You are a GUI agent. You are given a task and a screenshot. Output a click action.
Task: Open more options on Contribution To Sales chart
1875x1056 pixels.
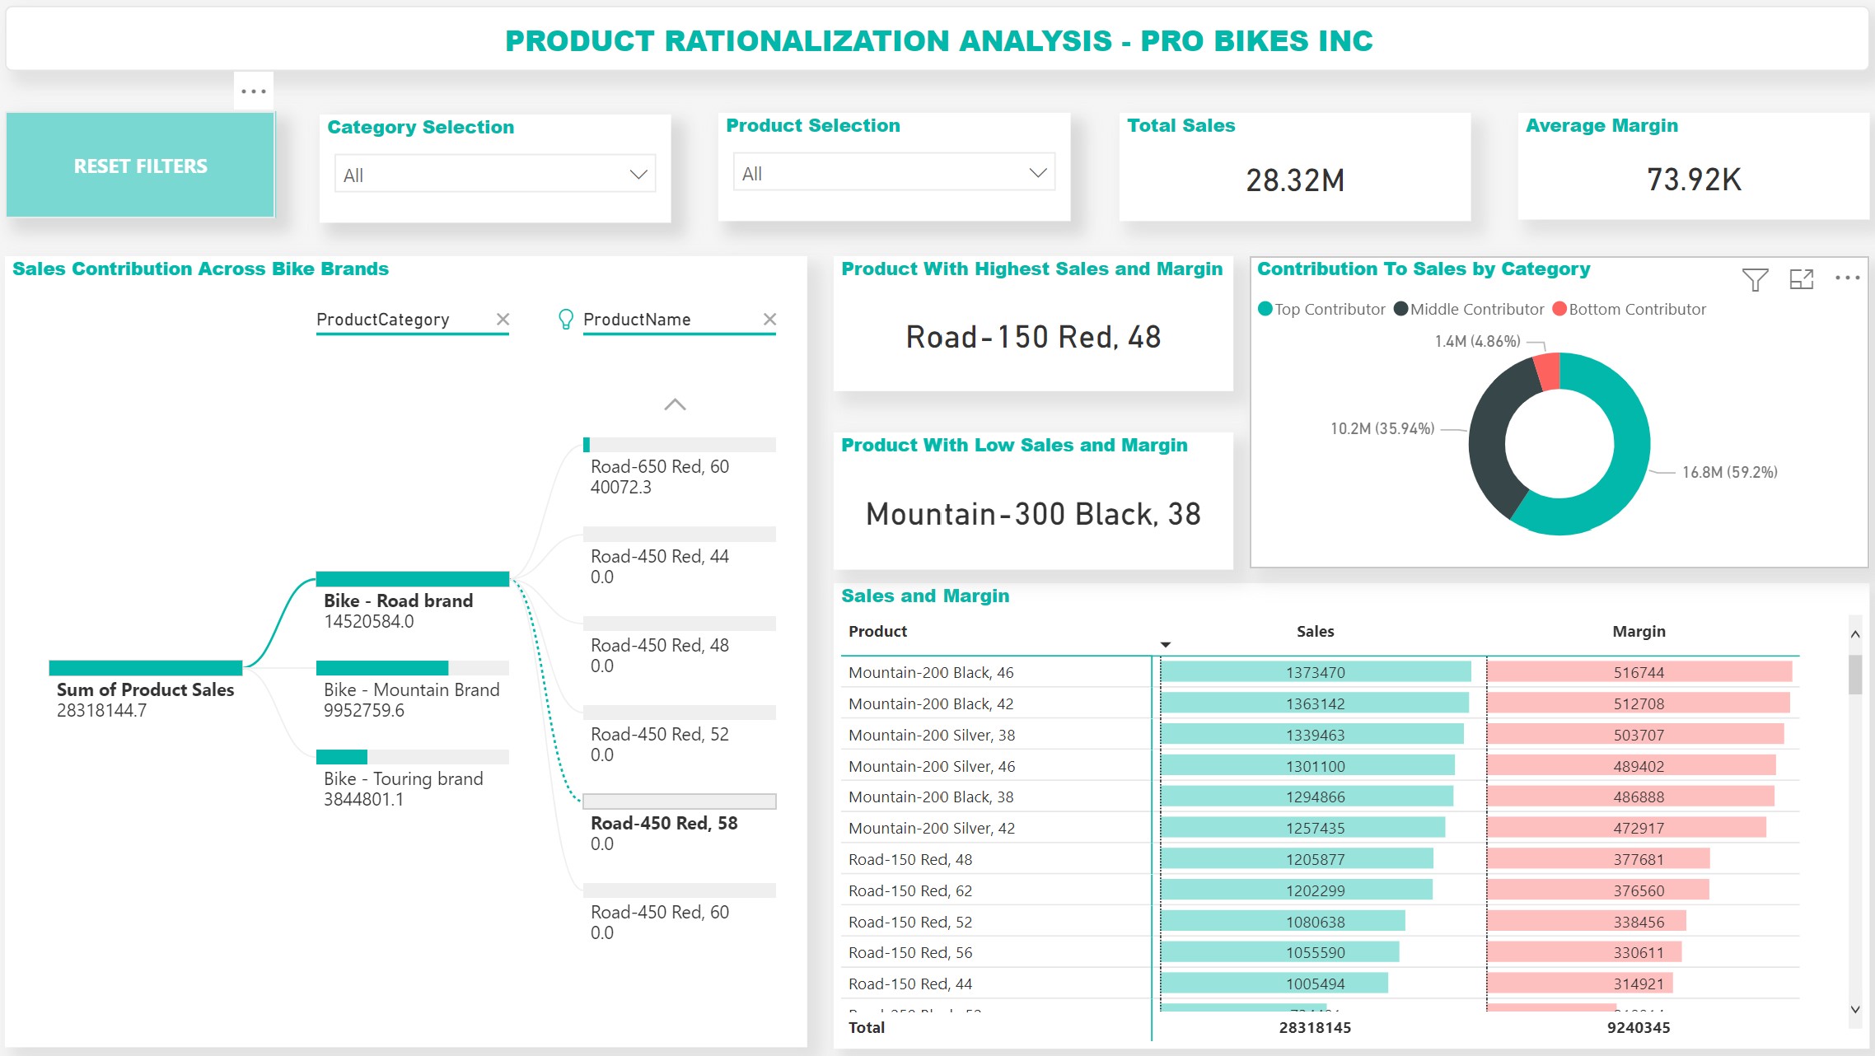point(1848,278)
